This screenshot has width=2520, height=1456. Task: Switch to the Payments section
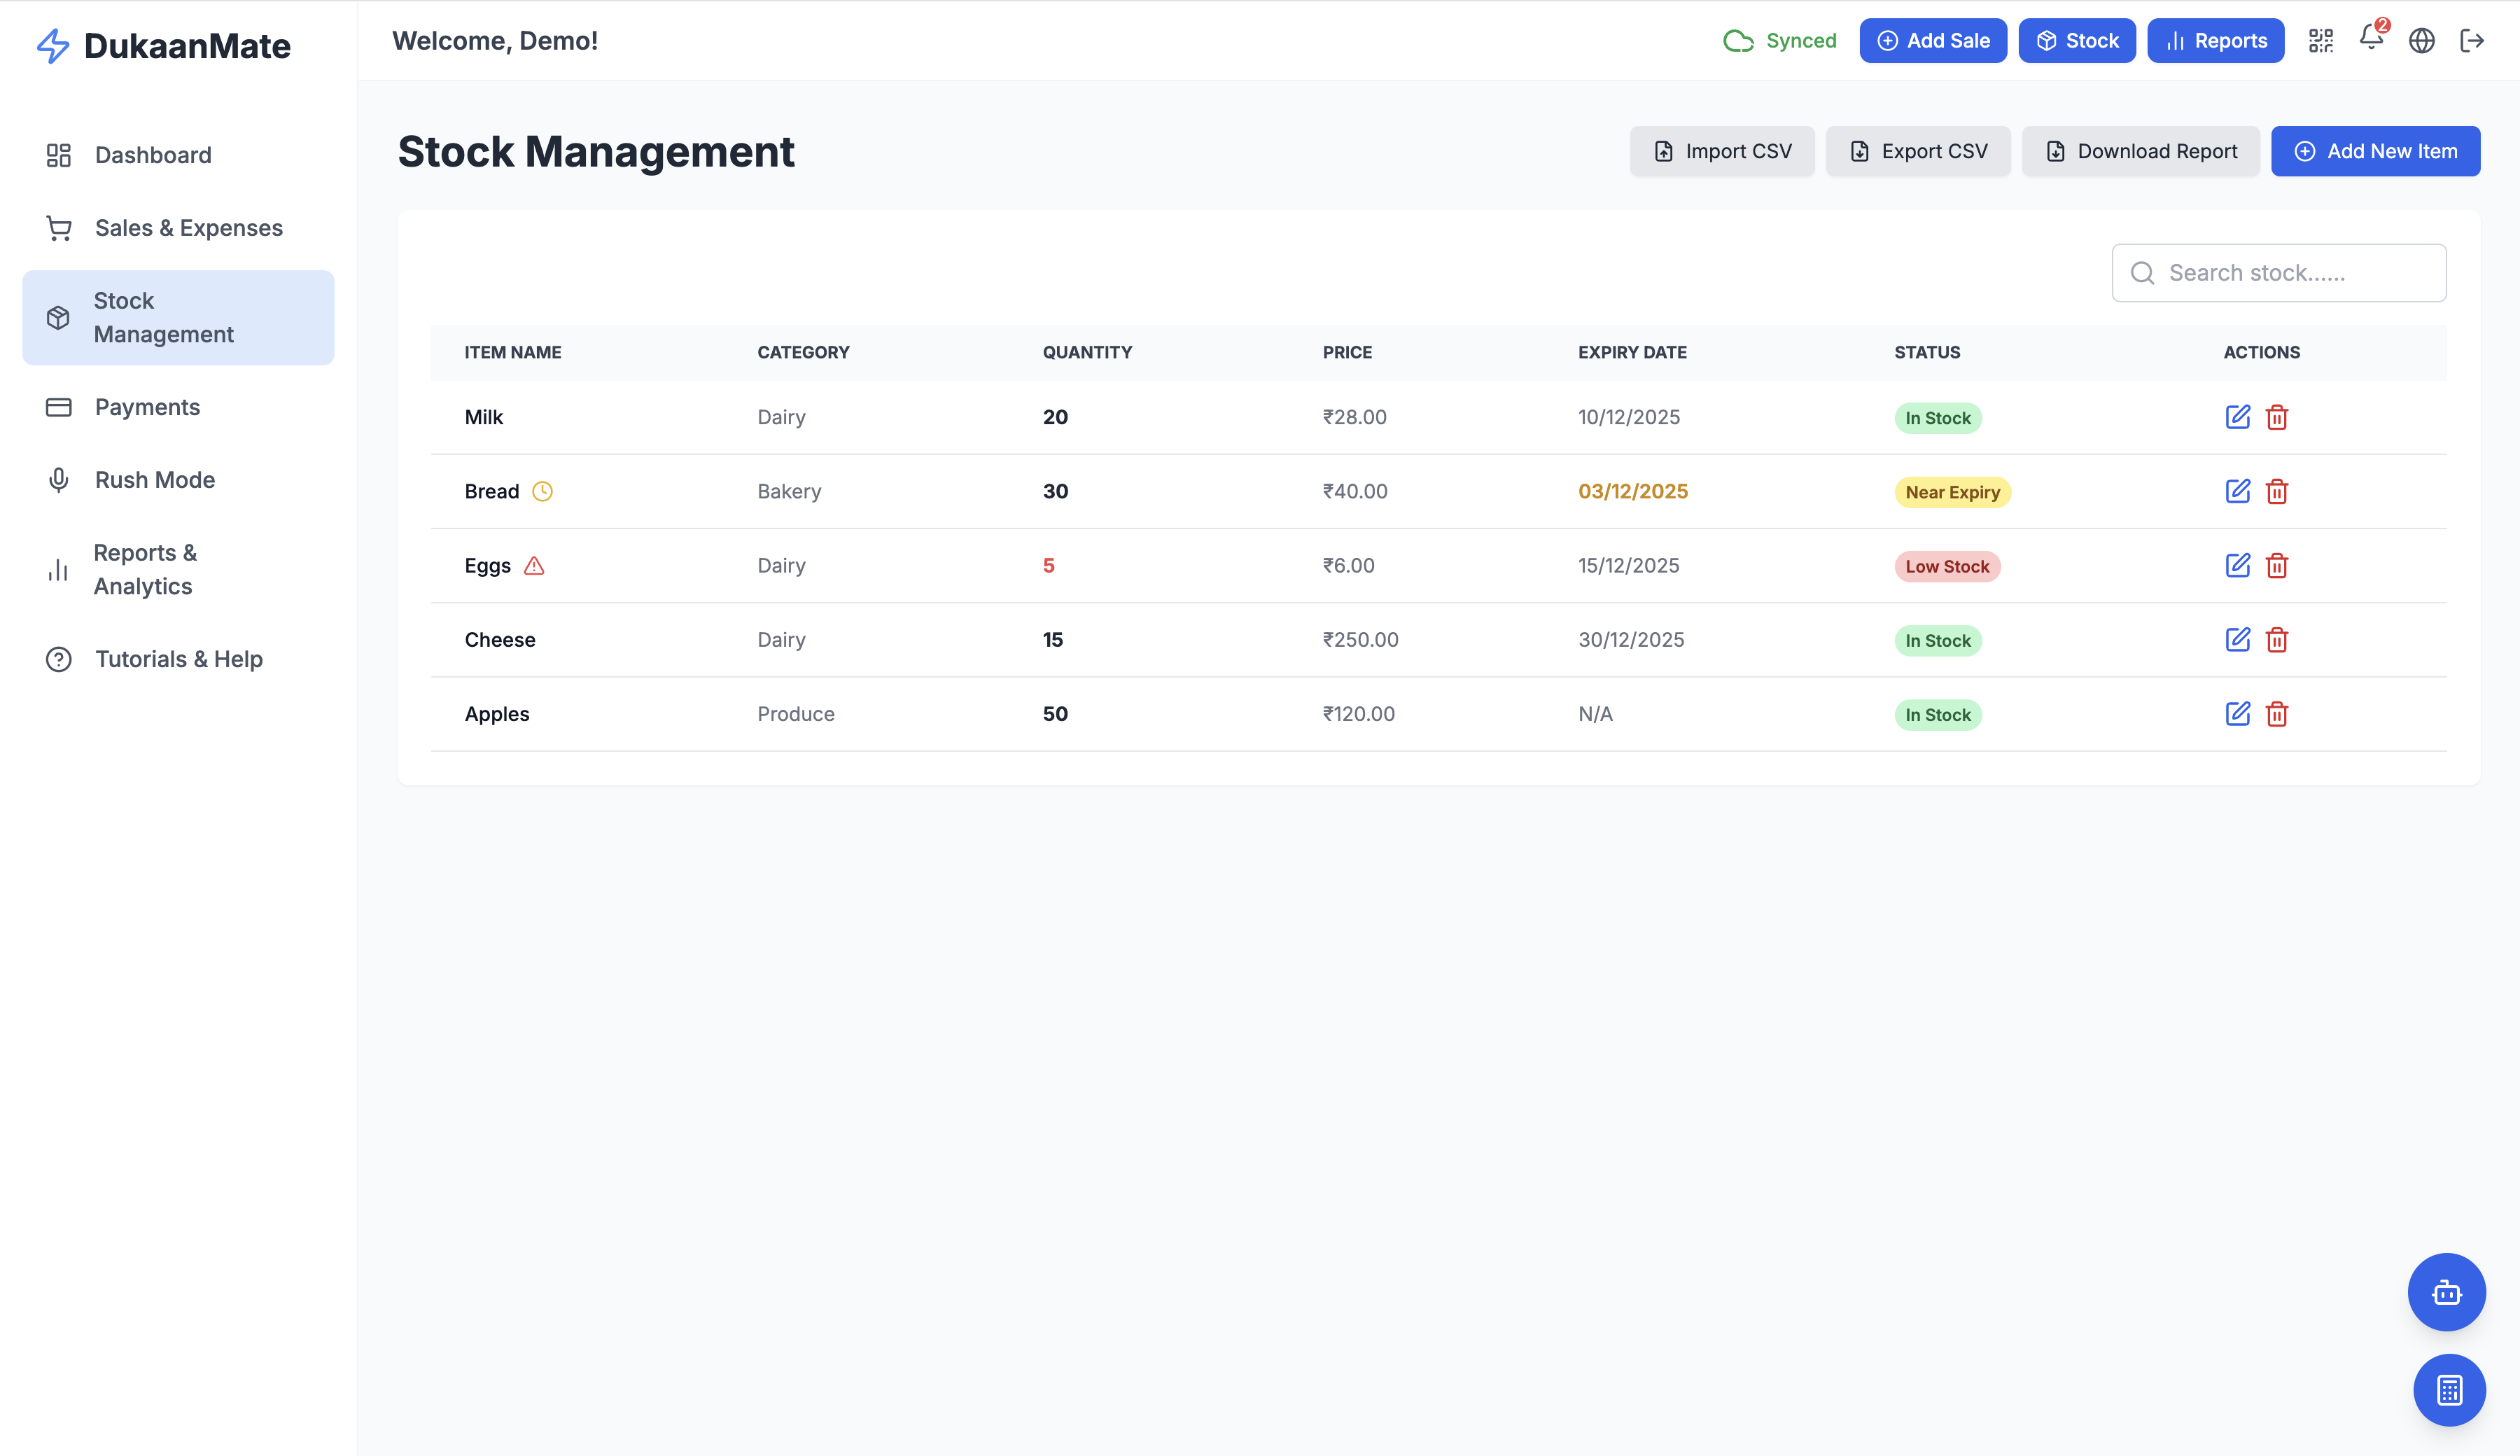point(147,407)
